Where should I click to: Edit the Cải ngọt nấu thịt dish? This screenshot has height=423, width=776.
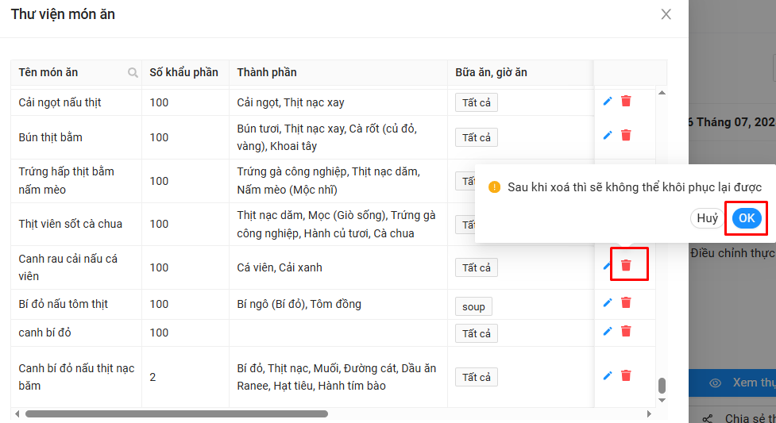coord(608,101)
